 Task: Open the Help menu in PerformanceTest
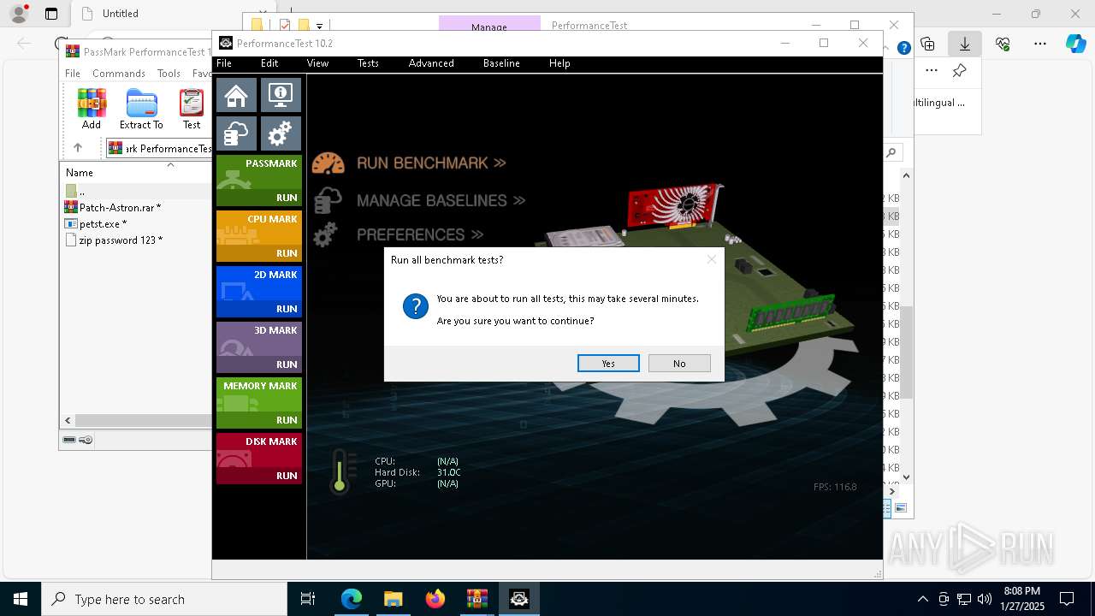(x=559, y=63)
